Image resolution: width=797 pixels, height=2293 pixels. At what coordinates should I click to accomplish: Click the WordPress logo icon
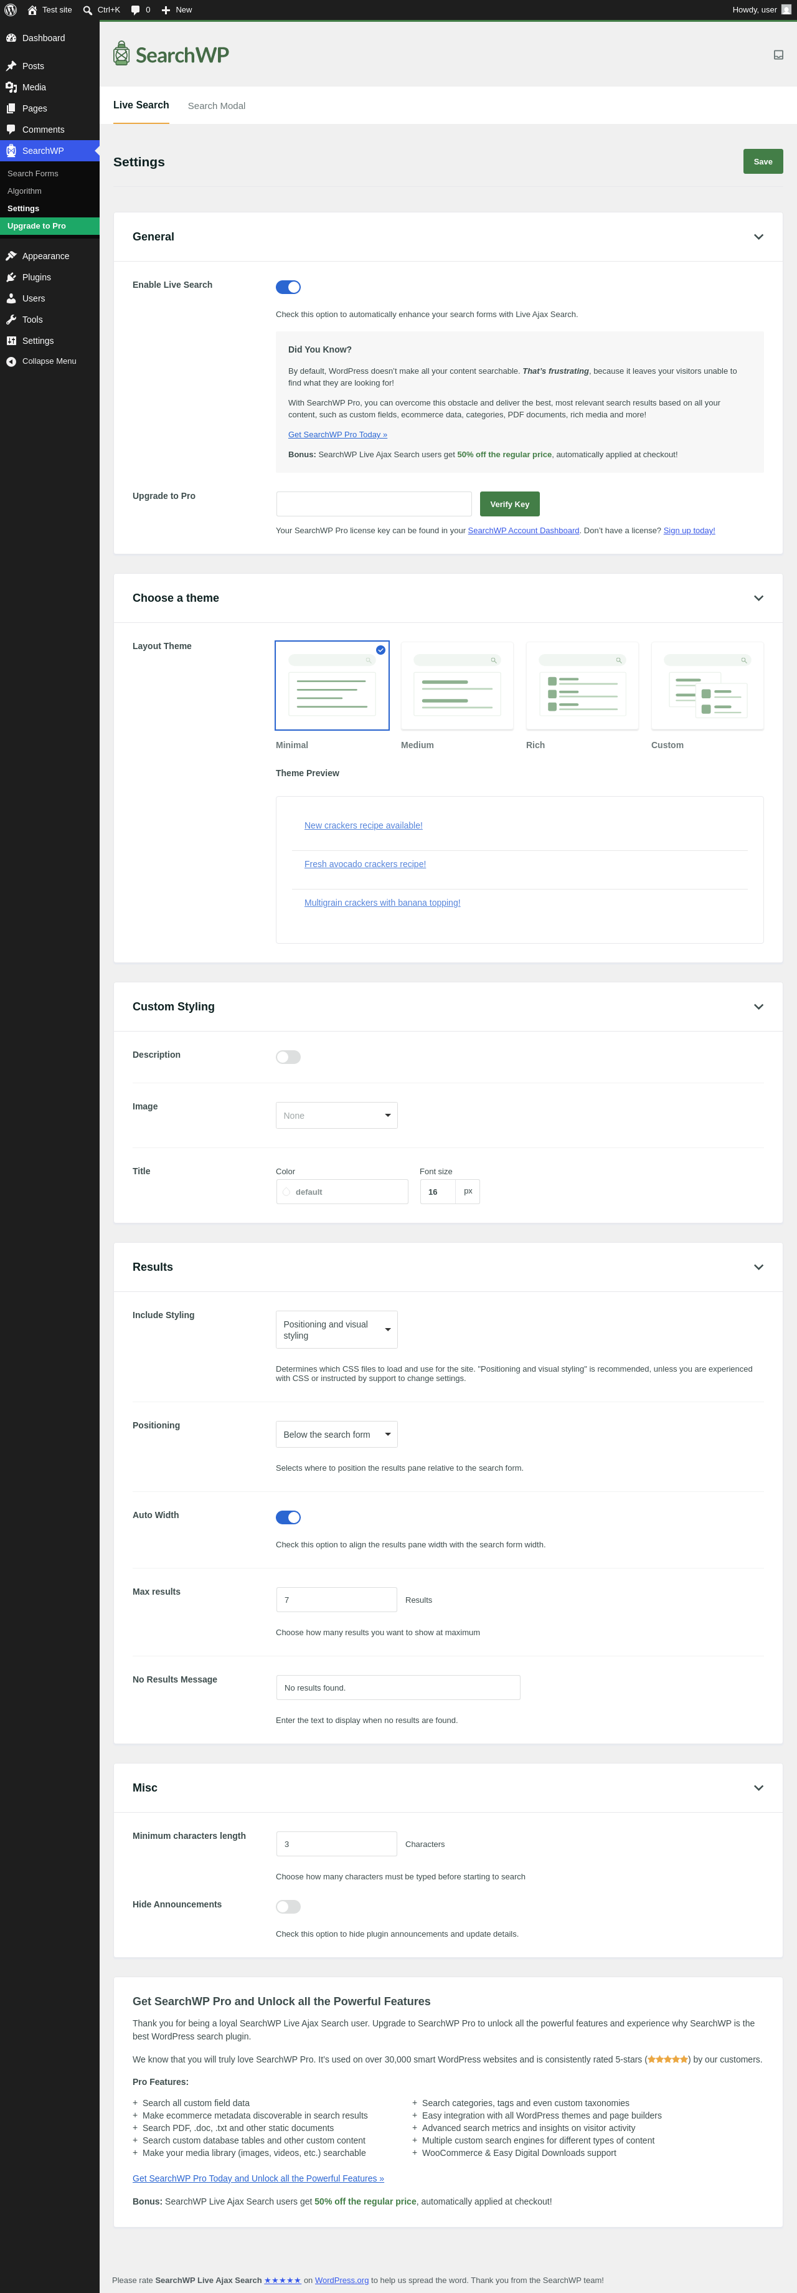click(x=11, y=10)
